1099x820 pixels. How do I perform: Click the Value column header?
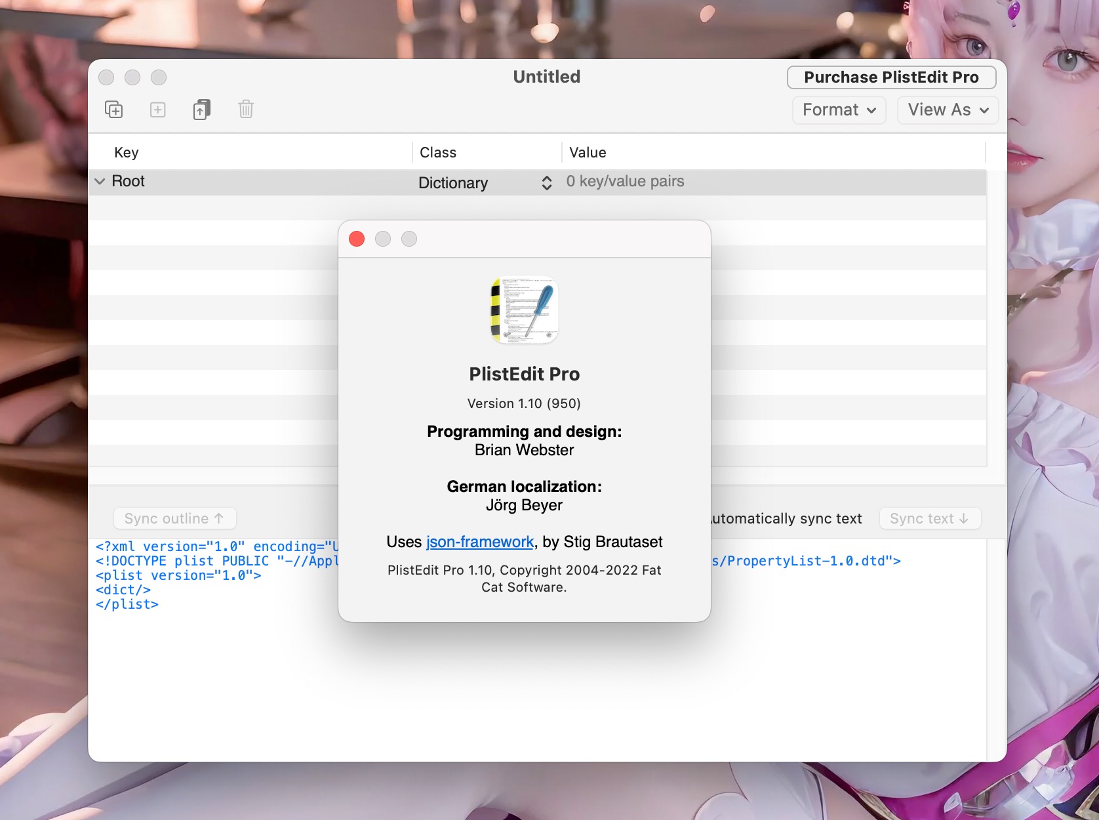point(588,153)
